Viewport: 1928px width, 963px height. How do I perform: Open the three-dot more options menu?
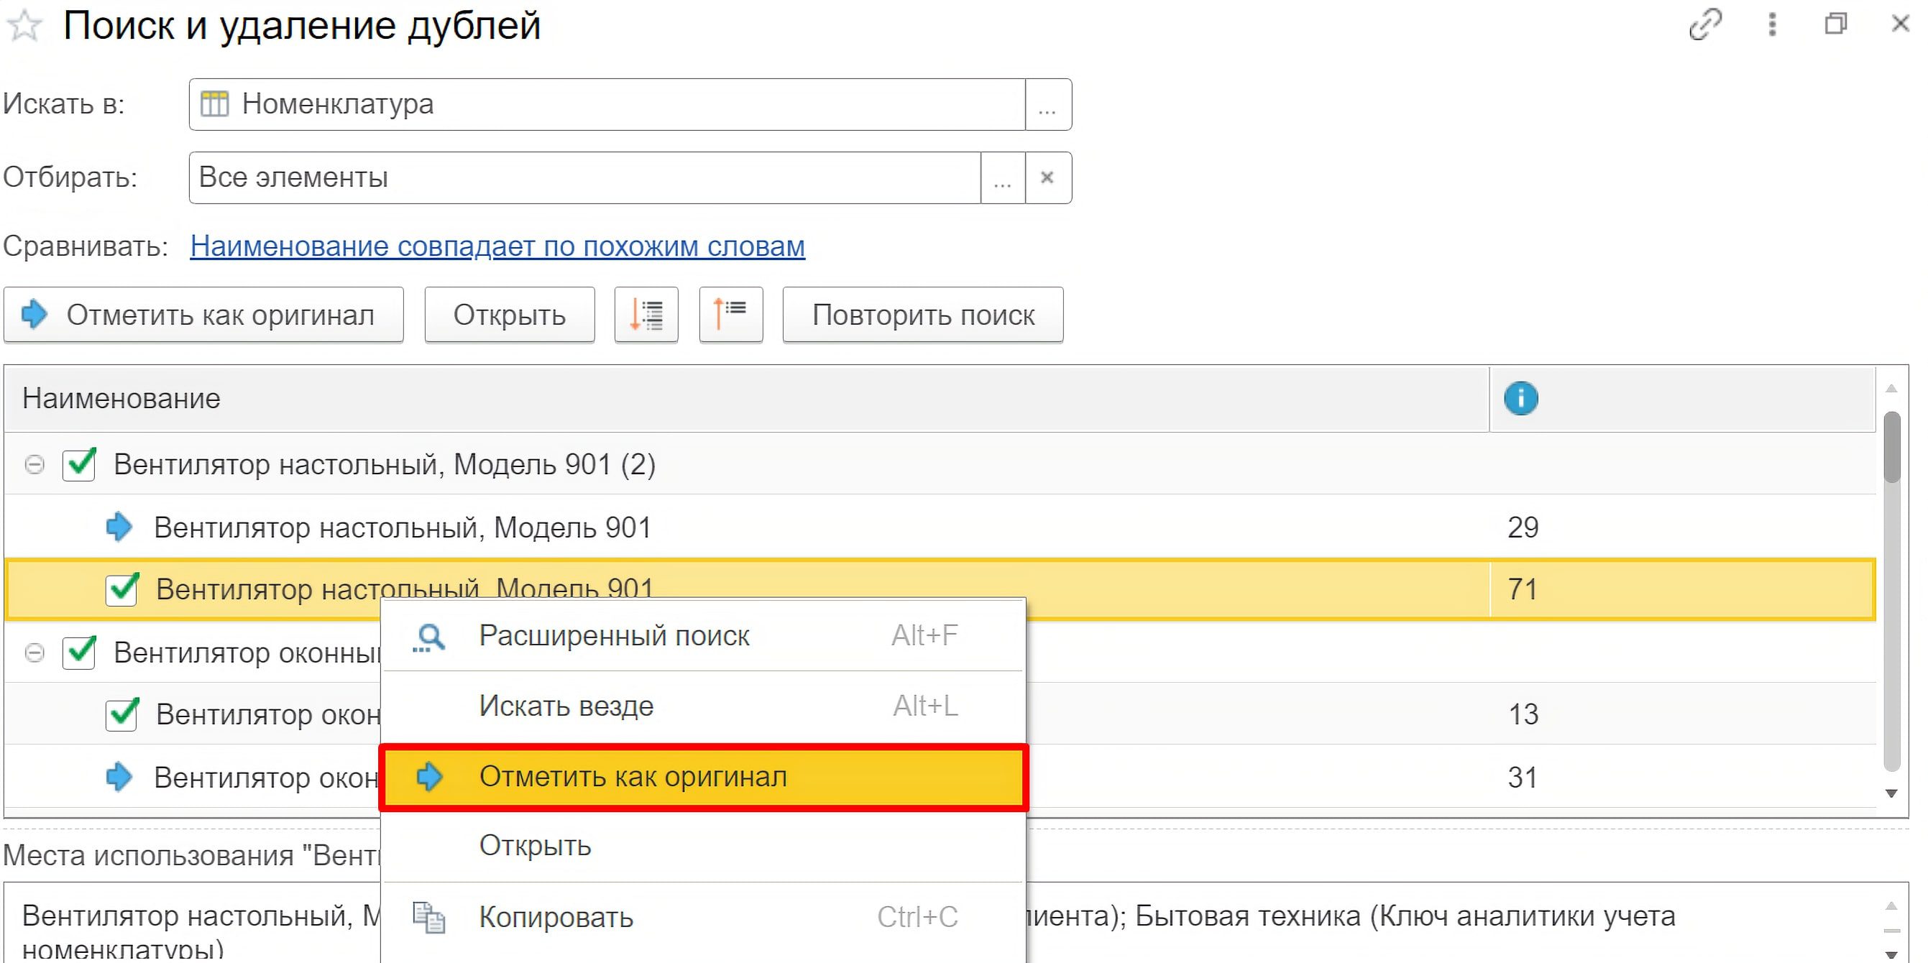(x=1771, y=24)
